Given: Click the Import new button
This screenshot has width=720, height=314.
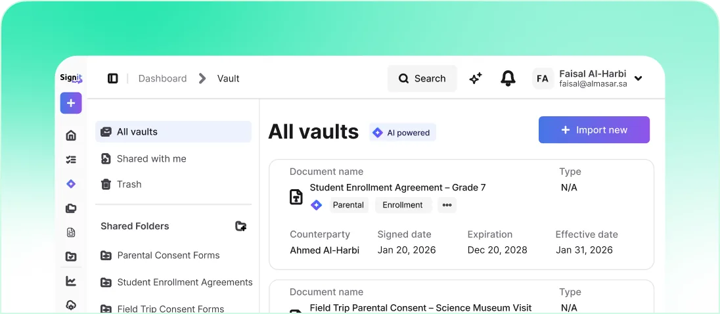Looking at the screenshot, I should click(594, 130).
